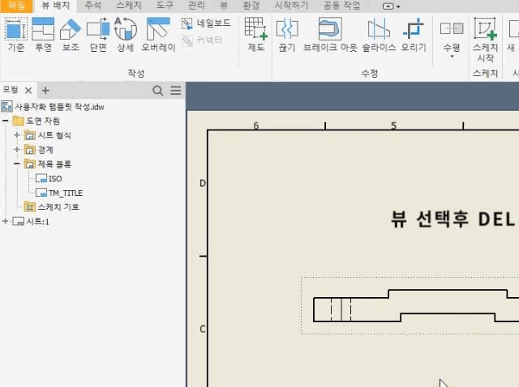
Task: Click the 제도 (Draft) view tool
Action: pyautogui.click(x=256, y=35)
